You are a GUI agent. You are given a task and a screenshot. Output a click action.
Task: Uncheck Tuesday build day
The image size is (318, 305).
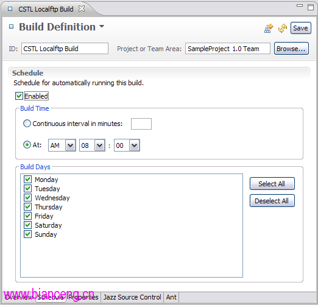pos(27,188)
